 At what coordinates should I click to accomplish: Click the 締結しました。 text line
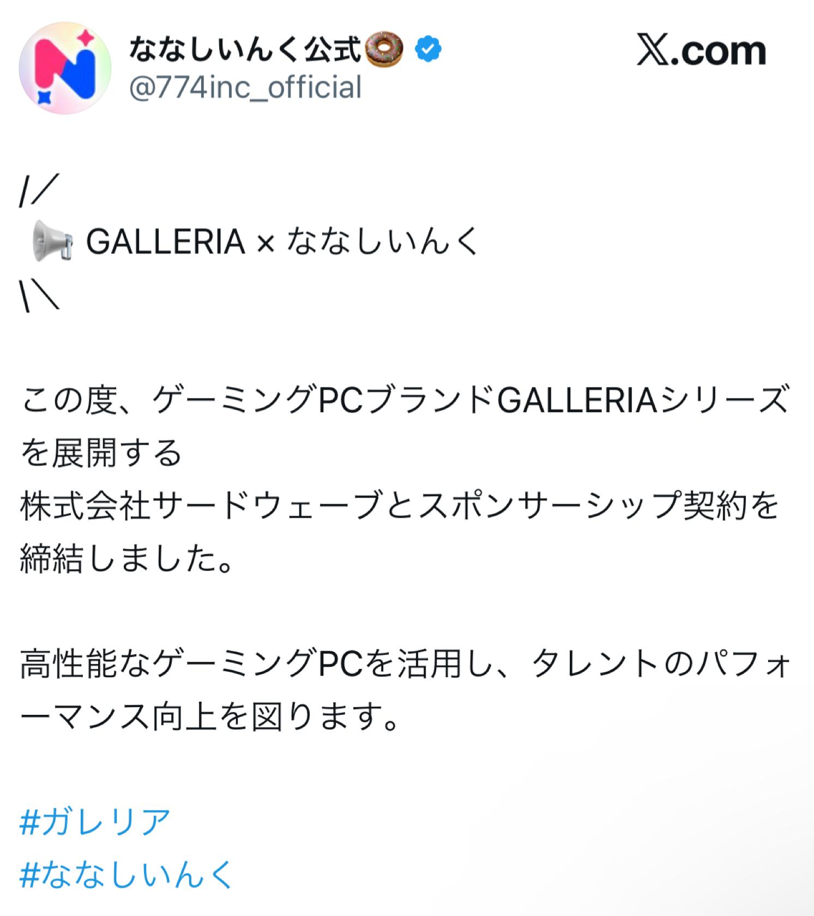tap(128, 558)
